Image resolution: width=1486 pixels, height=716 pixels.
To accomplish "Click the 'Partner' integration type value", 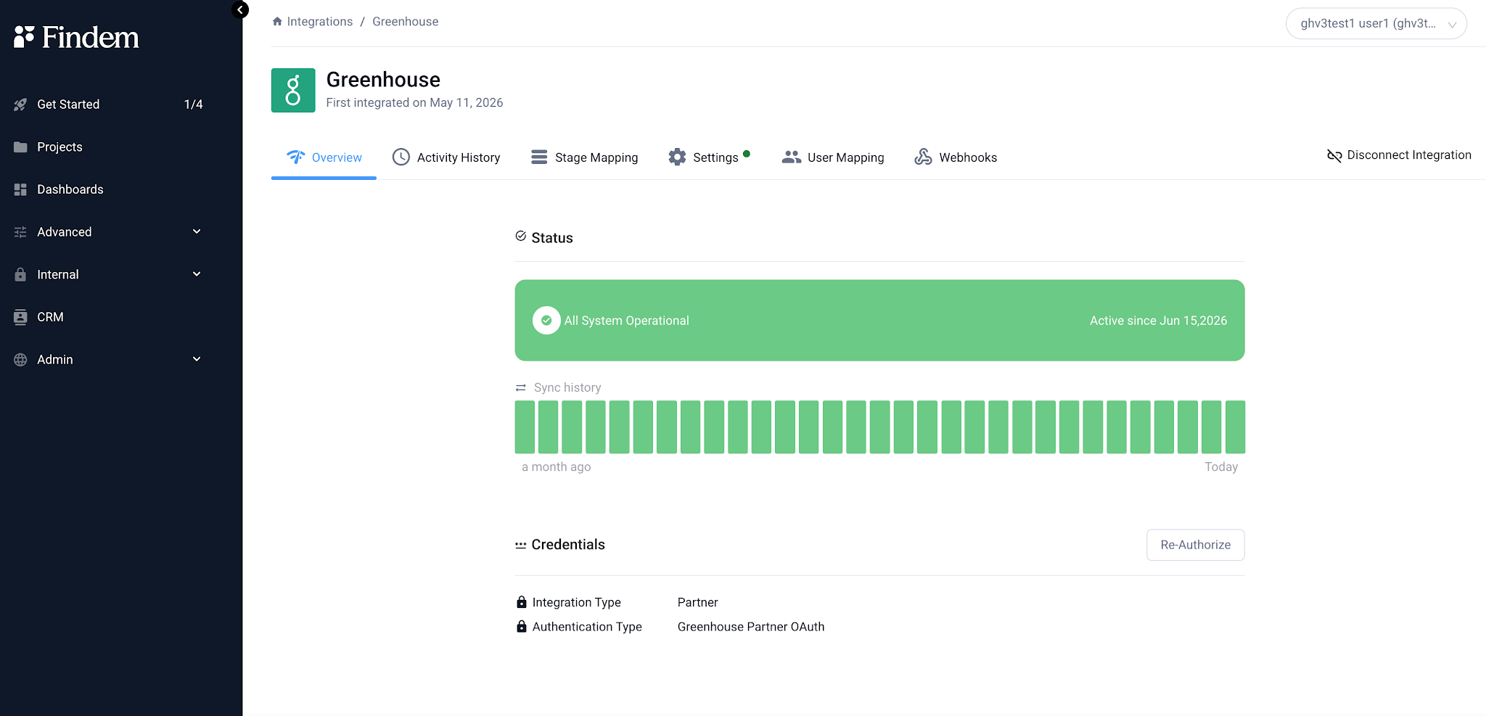I will 698,602.
